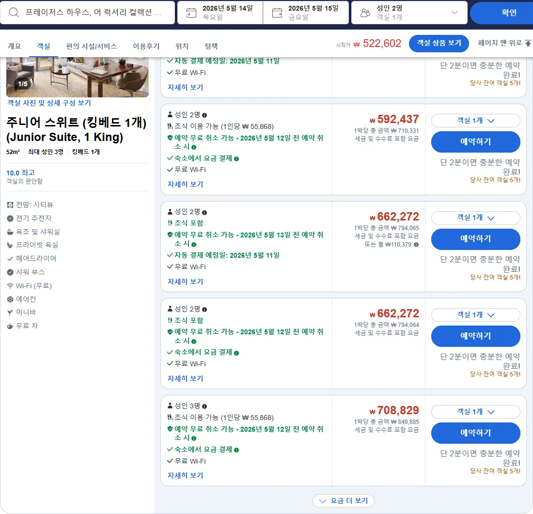Click 자세히 보기 in the 592,437 row
The image size is (533, 514).
pyautogui.click(x=185, y=184)
